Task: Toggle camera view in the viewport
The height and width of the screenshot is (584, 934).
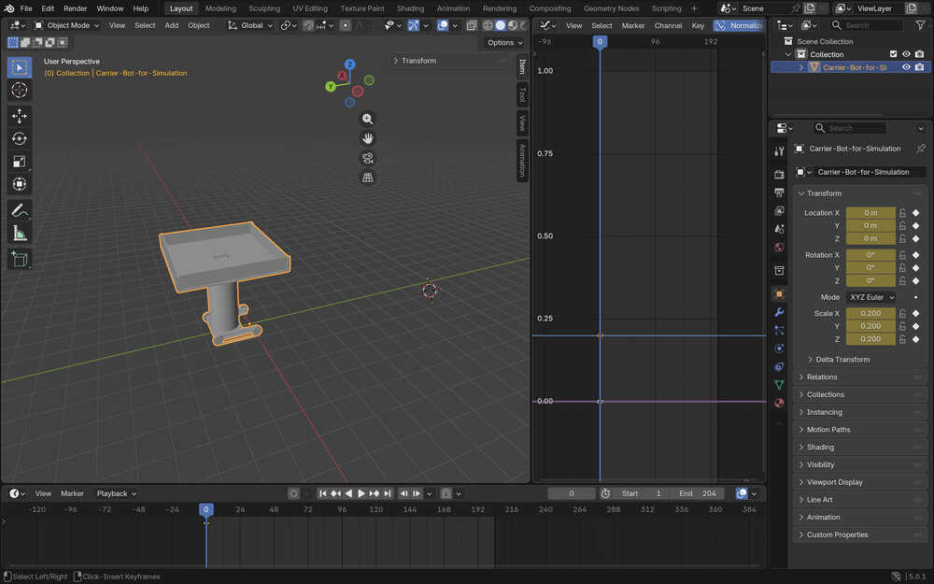Action: pos(368,158)
